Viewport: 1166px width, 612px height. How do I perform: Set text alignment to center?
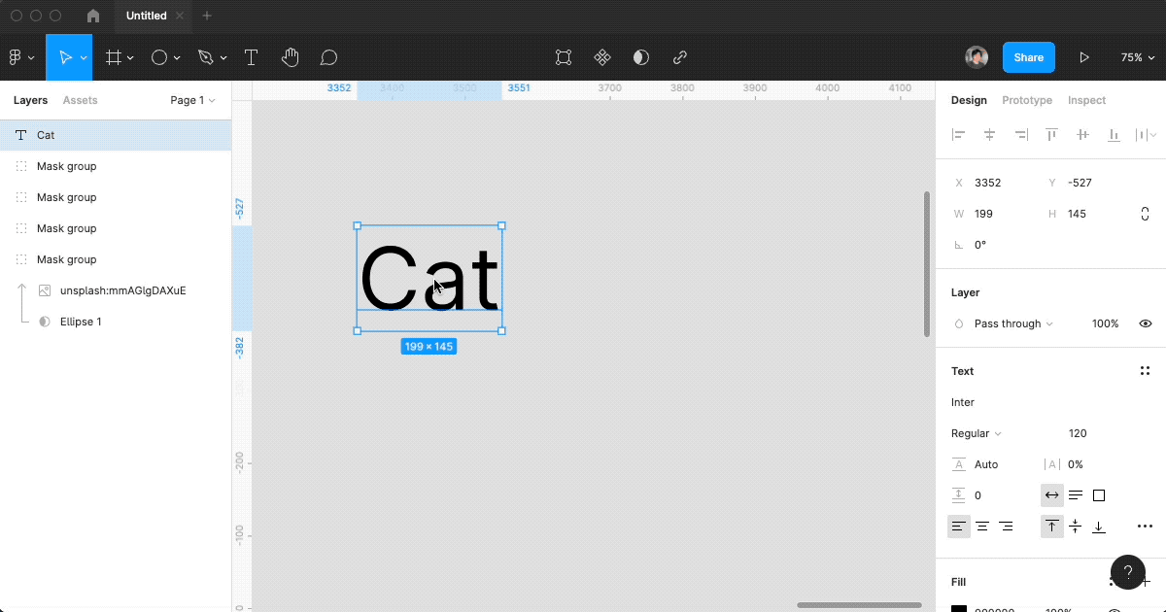pos(982,527)
